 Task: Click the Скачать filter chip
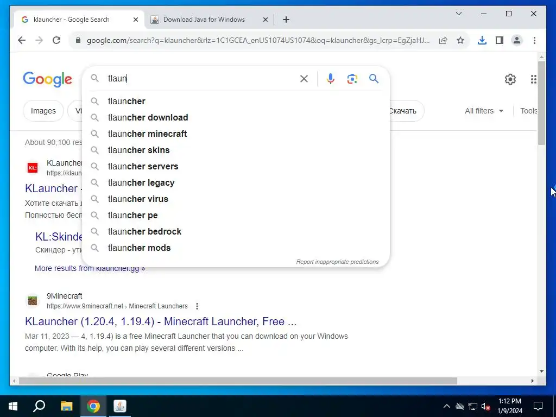click(x=406, y=111)
